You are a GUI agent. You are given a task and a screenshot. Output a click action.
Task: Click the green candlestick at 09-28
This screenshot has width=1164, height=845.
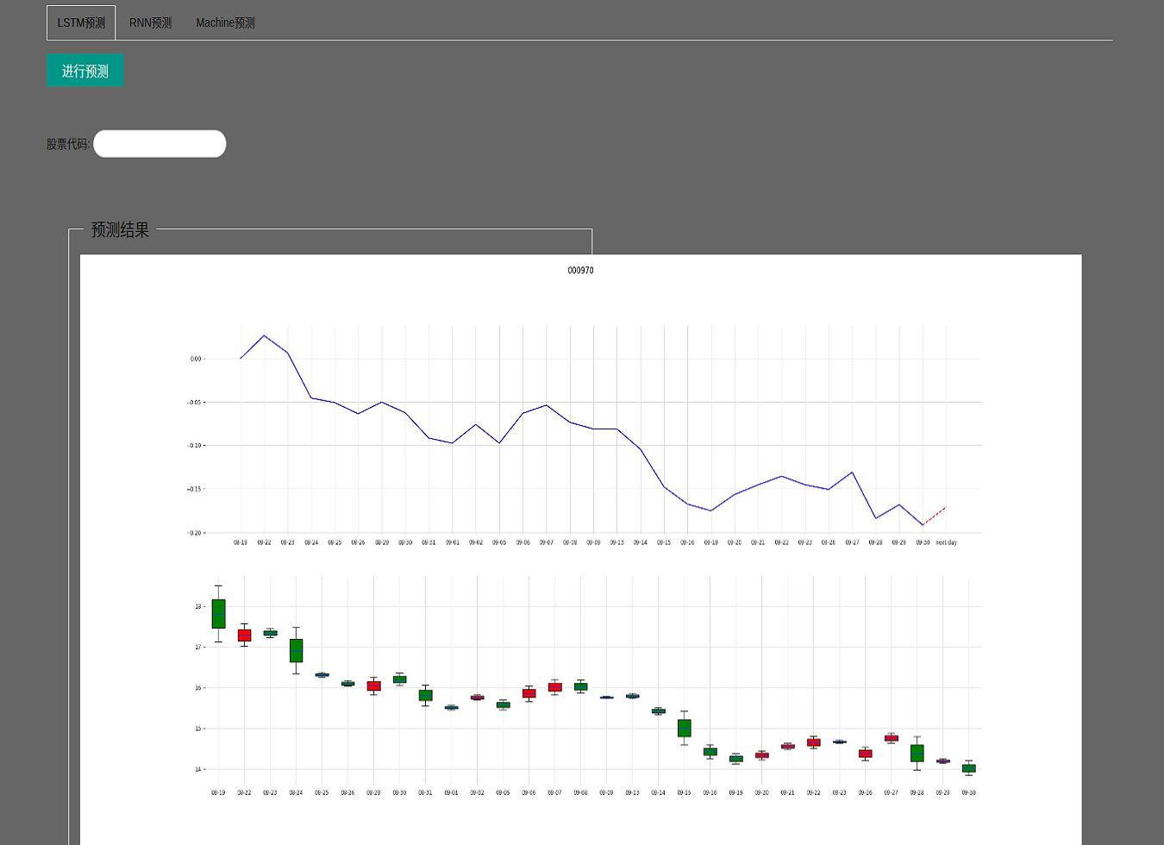917,753
